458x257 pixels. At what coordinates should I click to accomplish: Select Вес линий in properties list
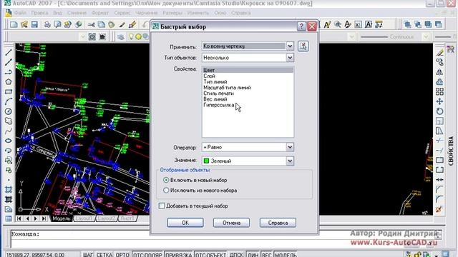tap(215, 99)
